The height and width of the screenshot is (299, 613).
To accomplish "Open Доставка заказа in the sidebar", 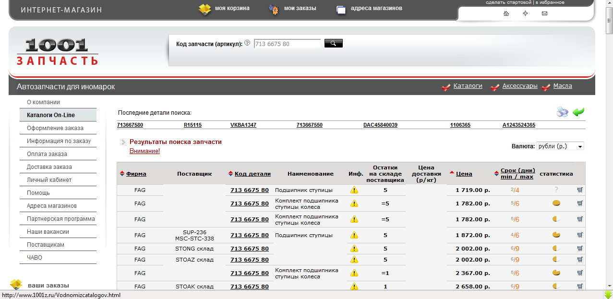I will [49, 167].
